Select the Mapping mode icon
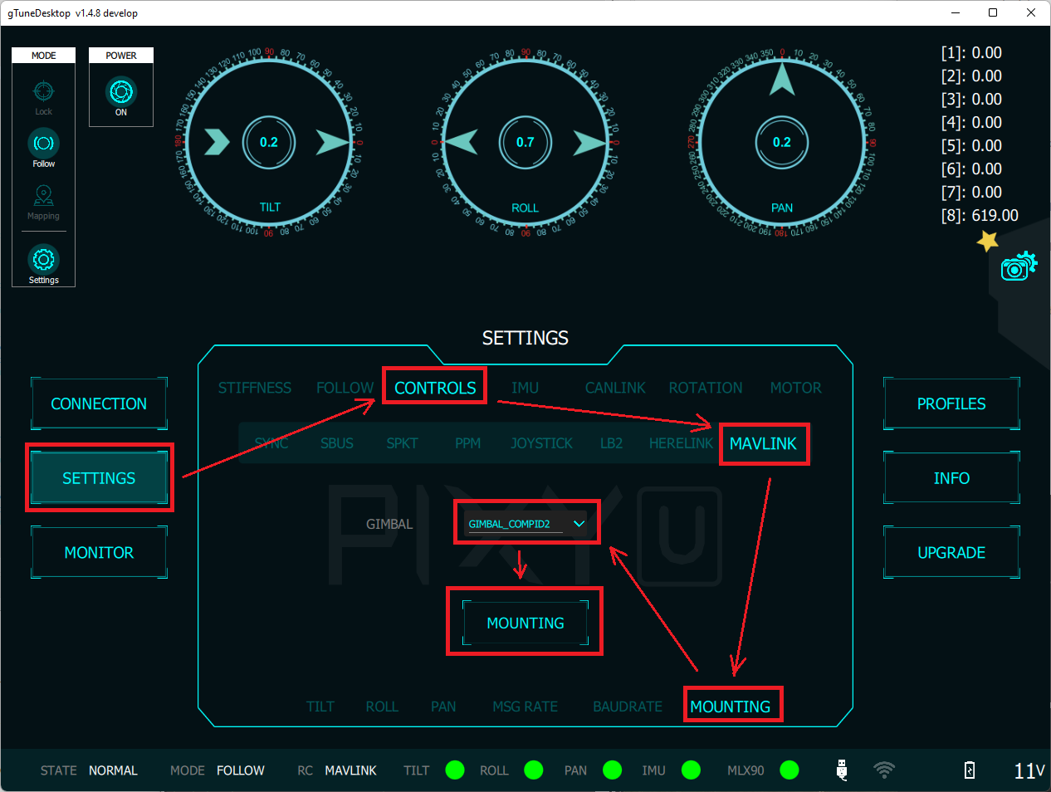The height and width of the screenshot is (792, 1051). 43,196
